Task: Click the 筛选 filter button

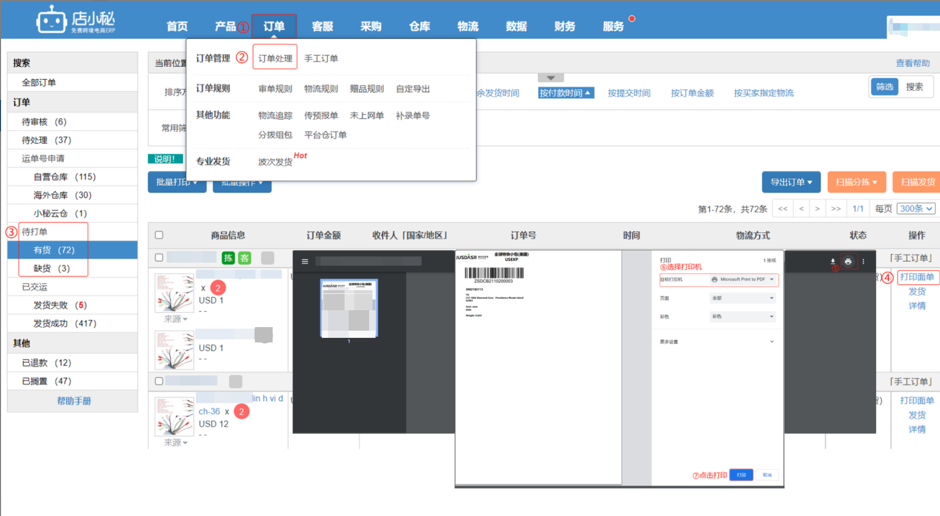Action: [x=884, y=87]
